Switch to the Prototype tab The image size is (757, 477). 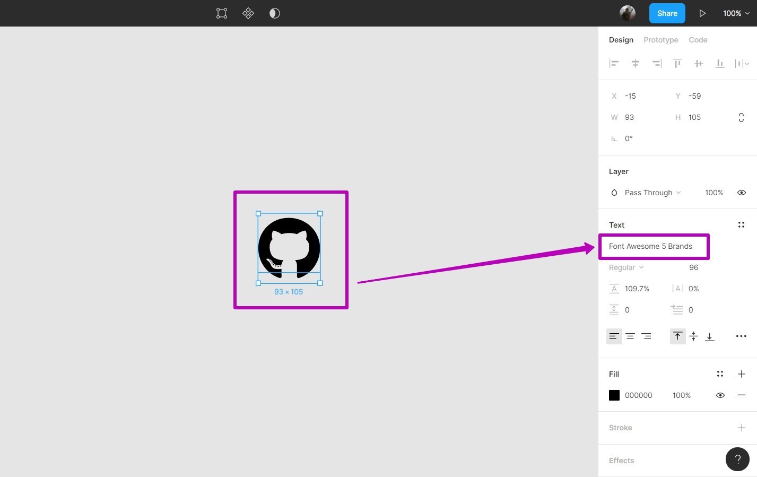tap(660, 40)
